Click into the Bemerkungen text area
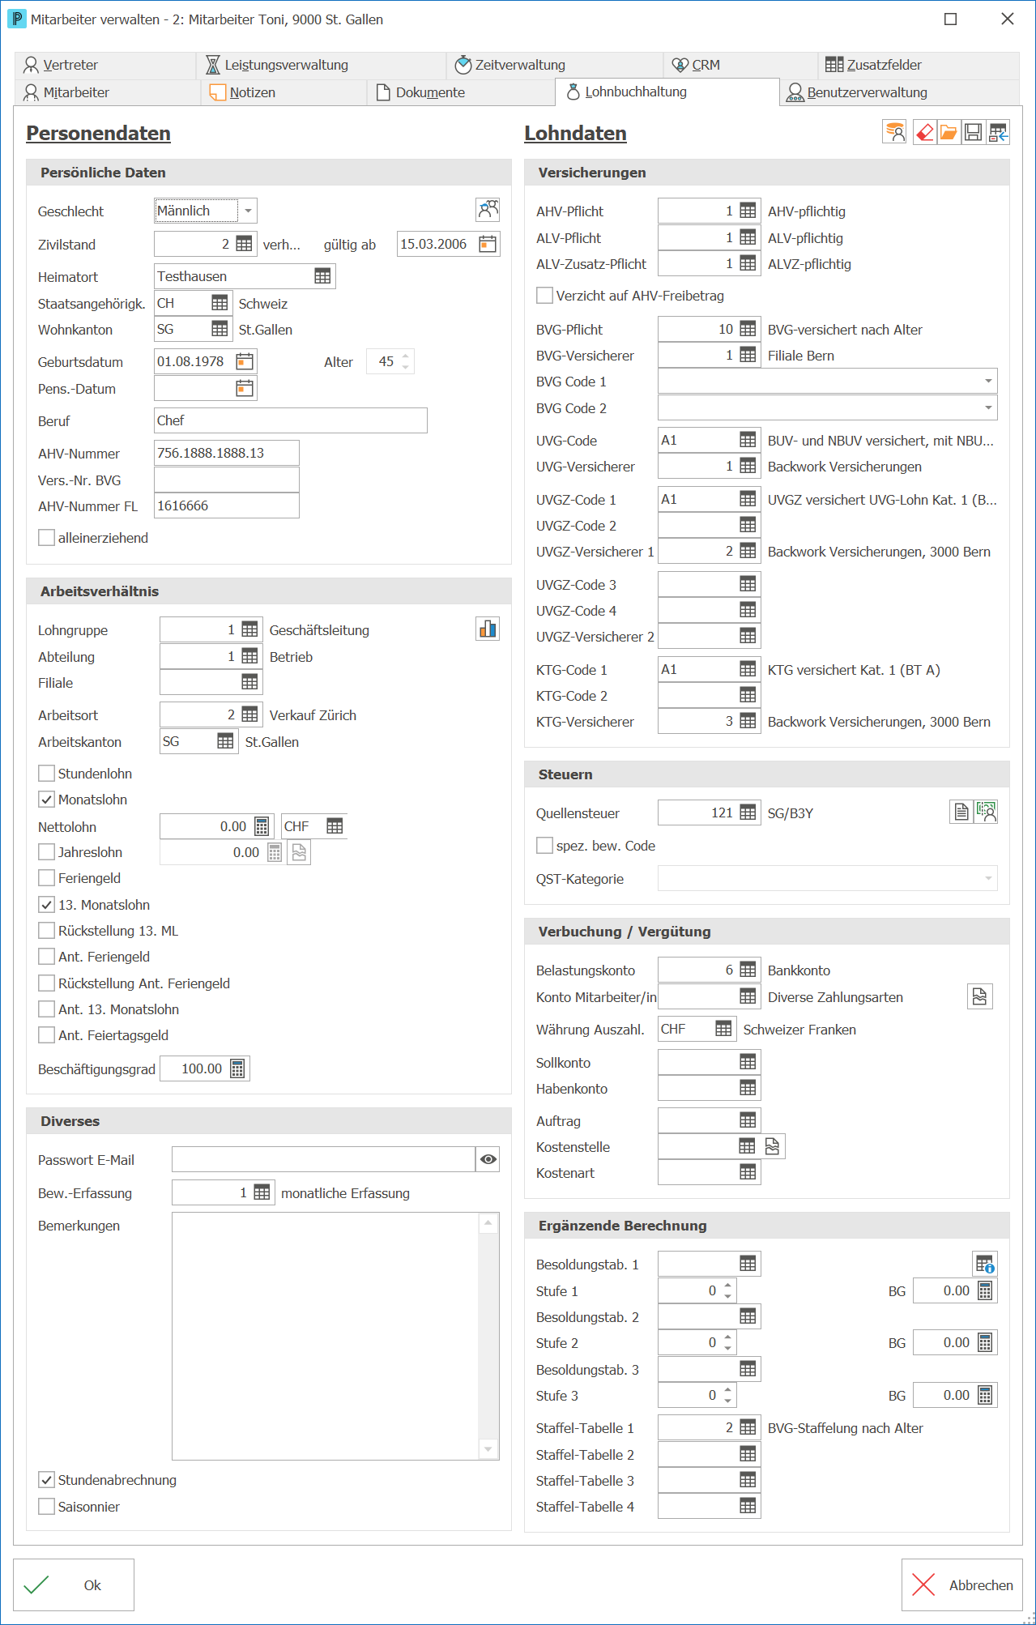The width and height of the screenshot is (1036, 1625). point(326,1336)
